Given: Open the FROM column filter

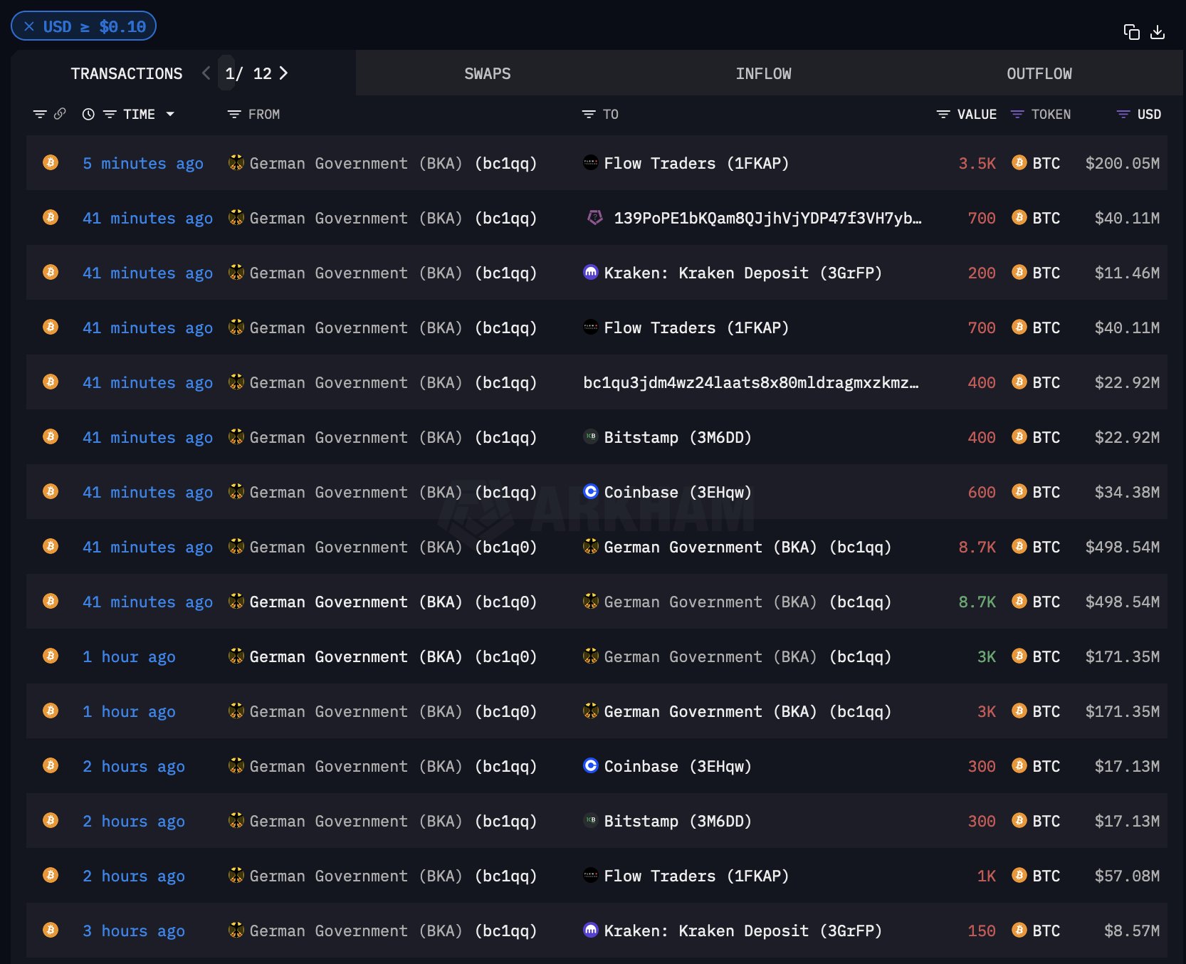Looking at the screenshot, I should click(234, 114).
